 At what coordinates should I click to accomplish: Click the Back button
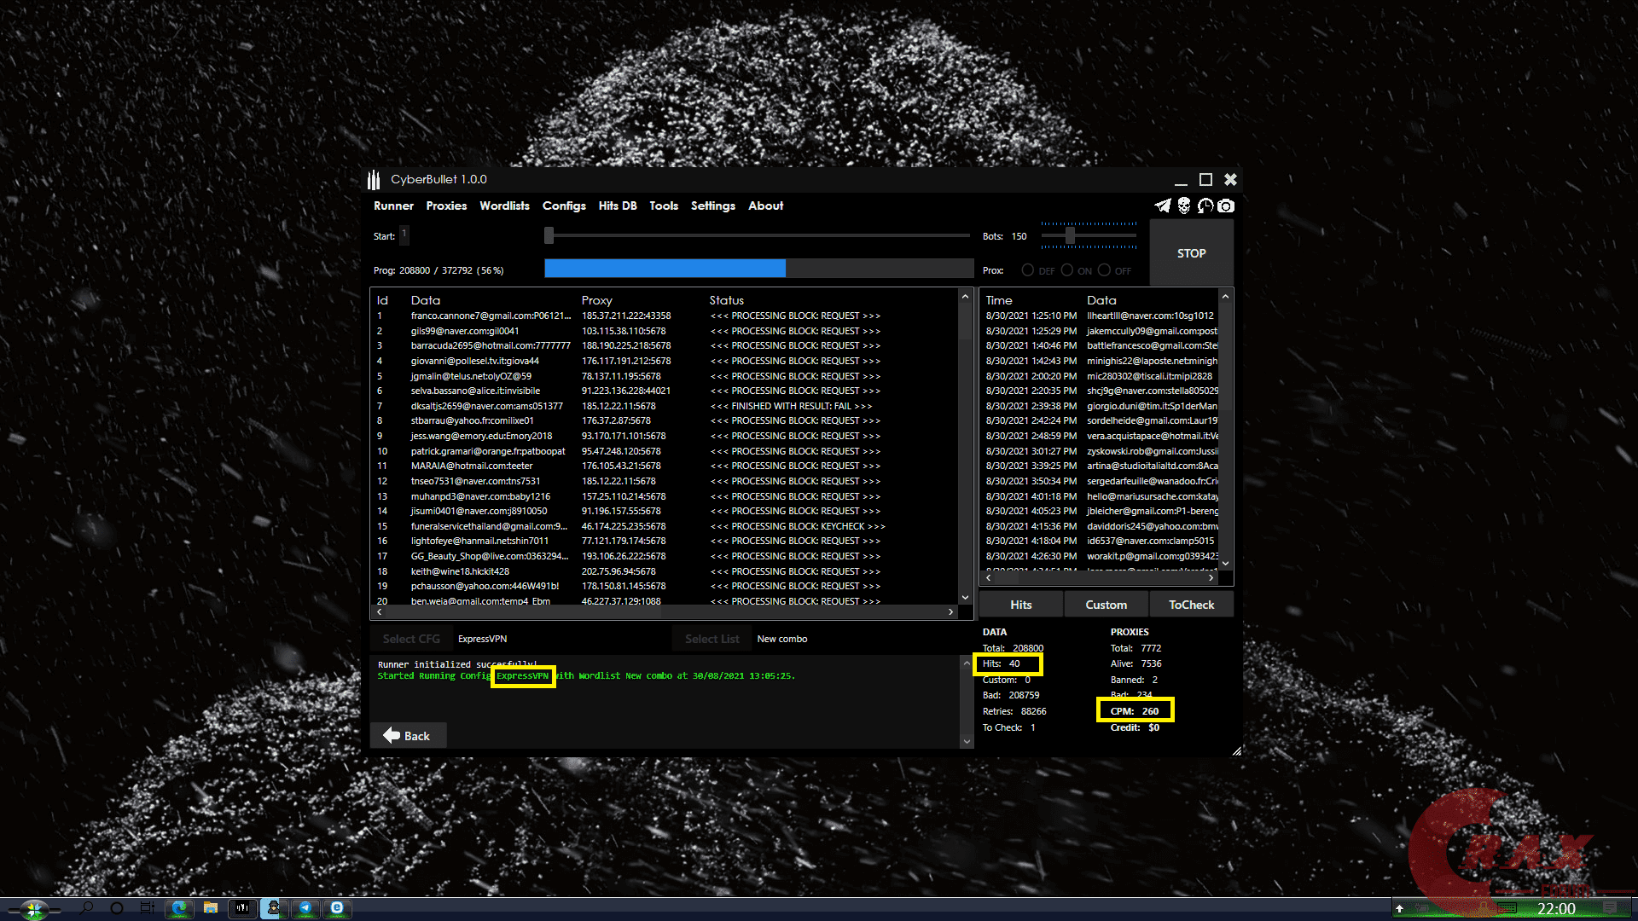tap(408, 734)
